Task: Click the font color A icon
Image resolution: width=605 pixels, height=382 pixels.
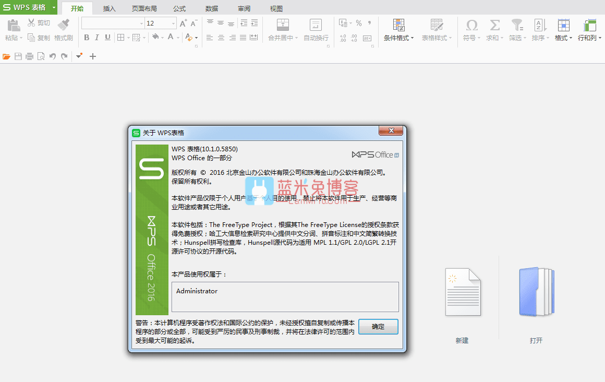Action: [x=171, y=37]
